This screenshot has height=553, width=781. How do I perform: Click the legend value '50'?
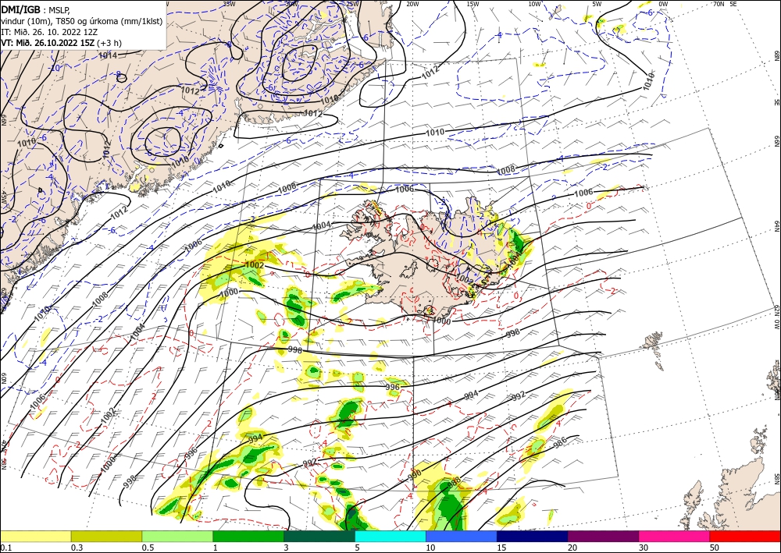[715, 548]
